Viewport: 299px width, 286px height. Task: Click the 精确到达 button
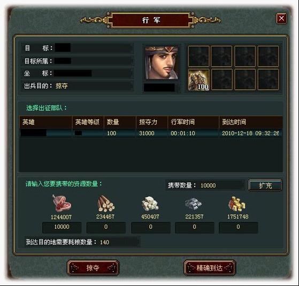tap(210, 268)
